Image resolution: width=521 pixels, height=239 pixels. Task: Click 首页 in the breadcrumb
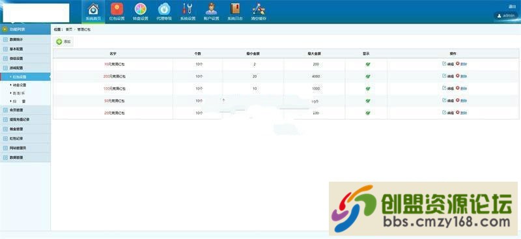(69, 29)
